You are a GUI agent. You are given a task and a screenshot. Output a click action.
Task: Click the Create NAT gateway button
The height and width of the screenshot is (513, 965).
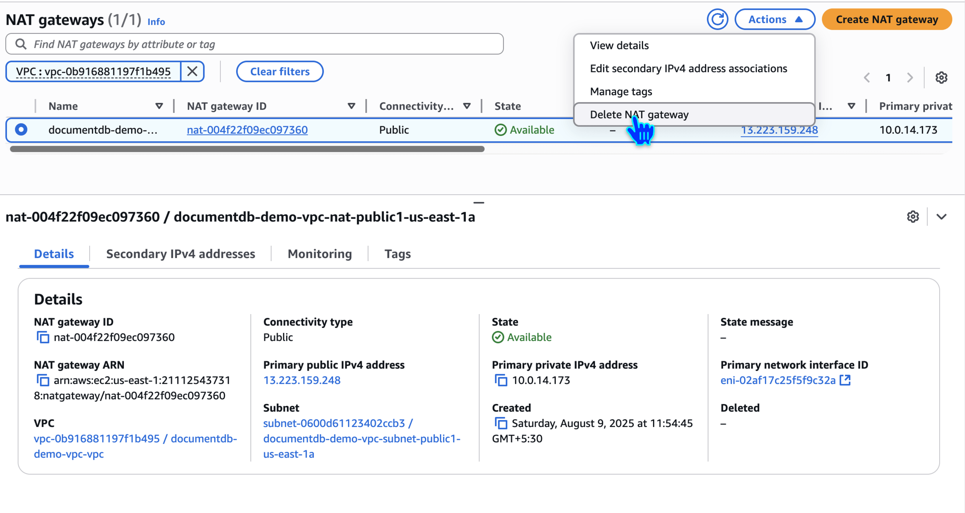click(x=886, y=19)
